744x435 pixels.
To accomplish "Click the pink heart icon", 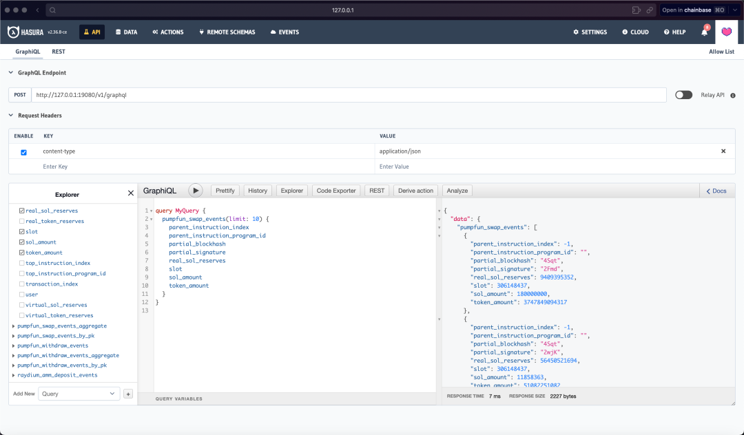I will pos(727,32).
